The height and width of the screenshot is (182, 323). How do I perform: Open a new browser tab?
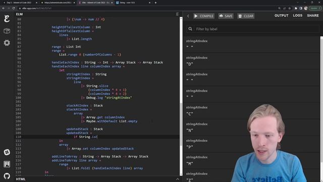pyautogui.click(x=155, y=3)
